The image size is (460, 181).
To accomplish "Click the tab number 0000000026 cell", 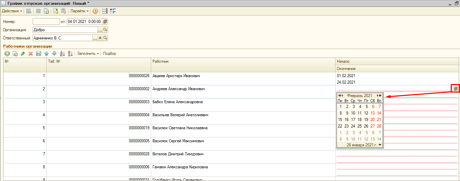I will tap(99, 79).
